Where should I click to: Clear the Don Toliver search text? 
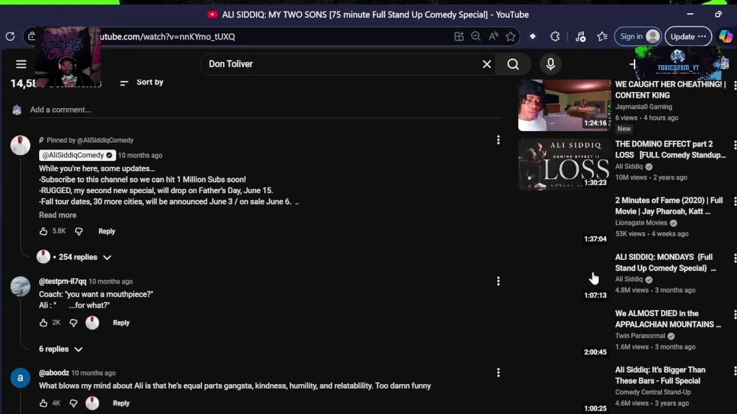coord(487,64)
